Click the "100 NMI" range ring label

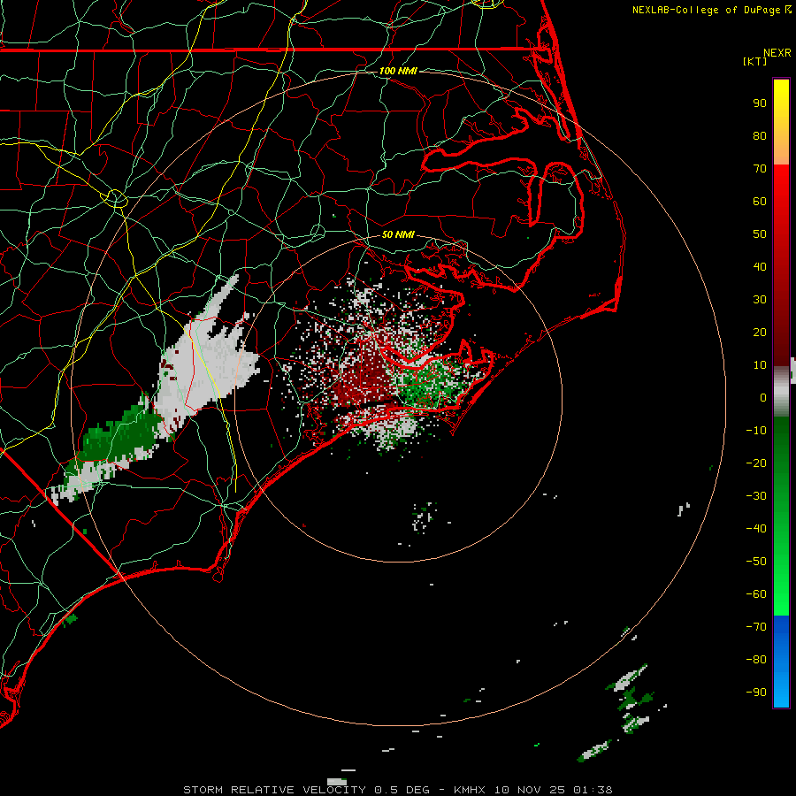click(x=398, y=71)
